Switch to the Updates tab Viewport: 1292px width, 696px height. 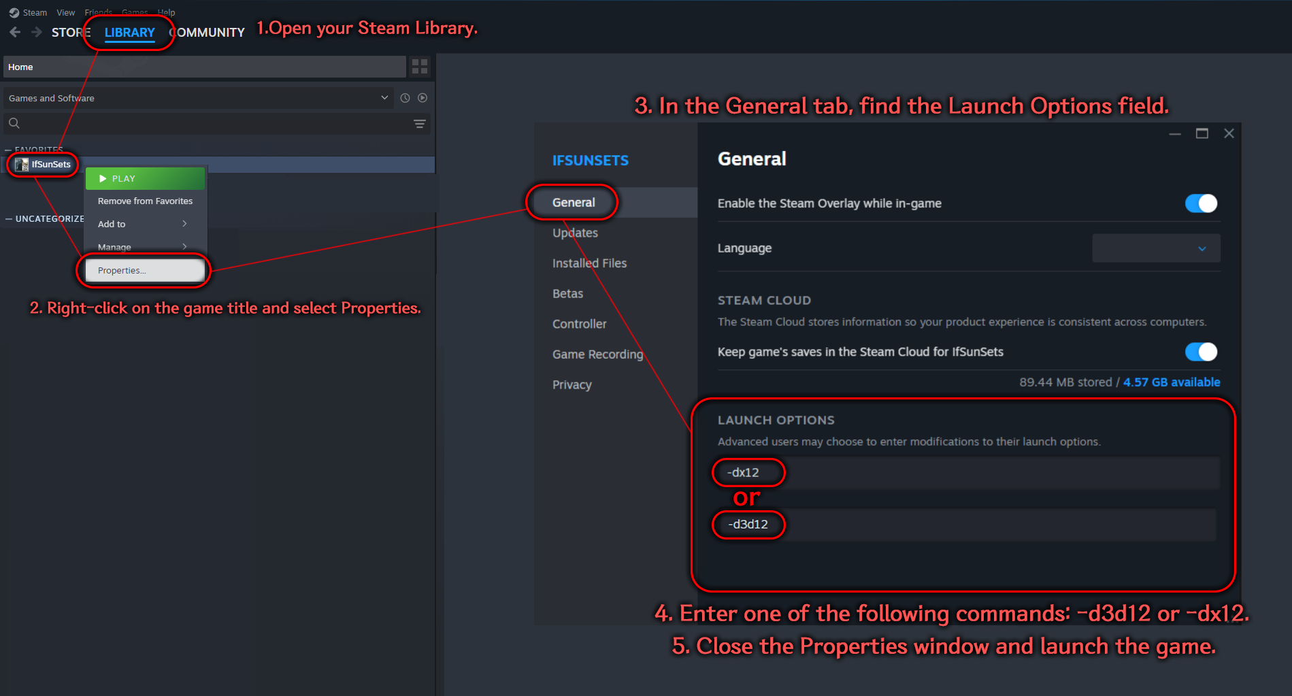575,233
